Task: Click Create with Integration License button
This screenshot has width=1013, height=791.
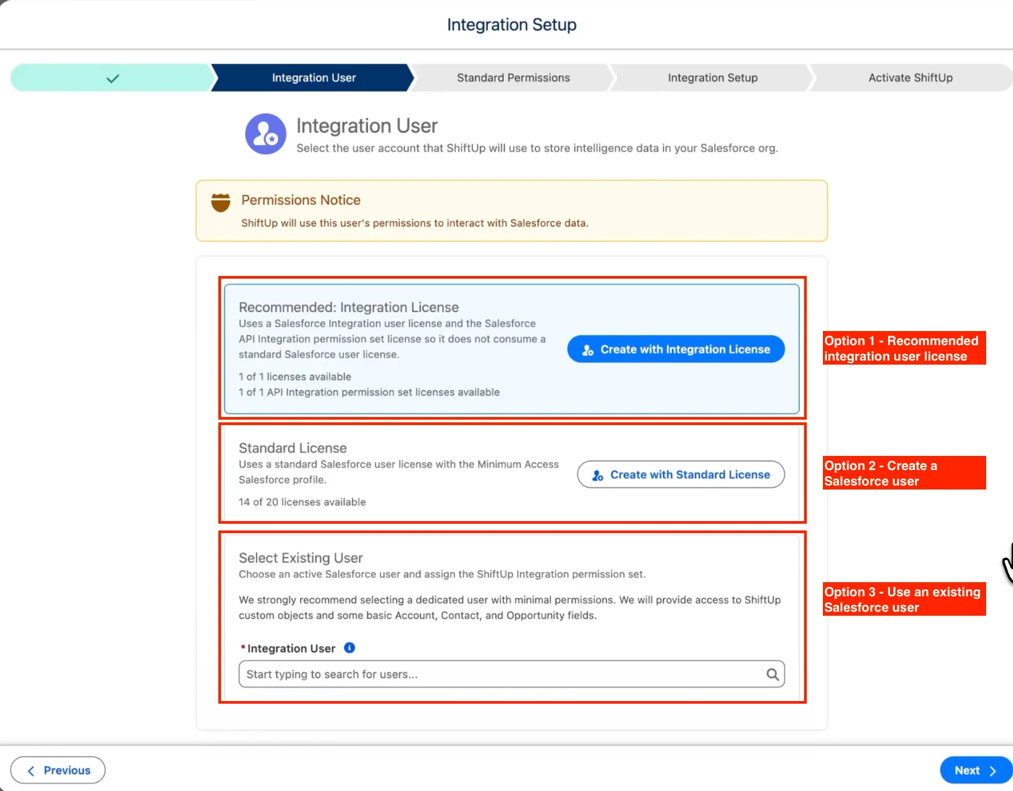Action: [676, 349]
